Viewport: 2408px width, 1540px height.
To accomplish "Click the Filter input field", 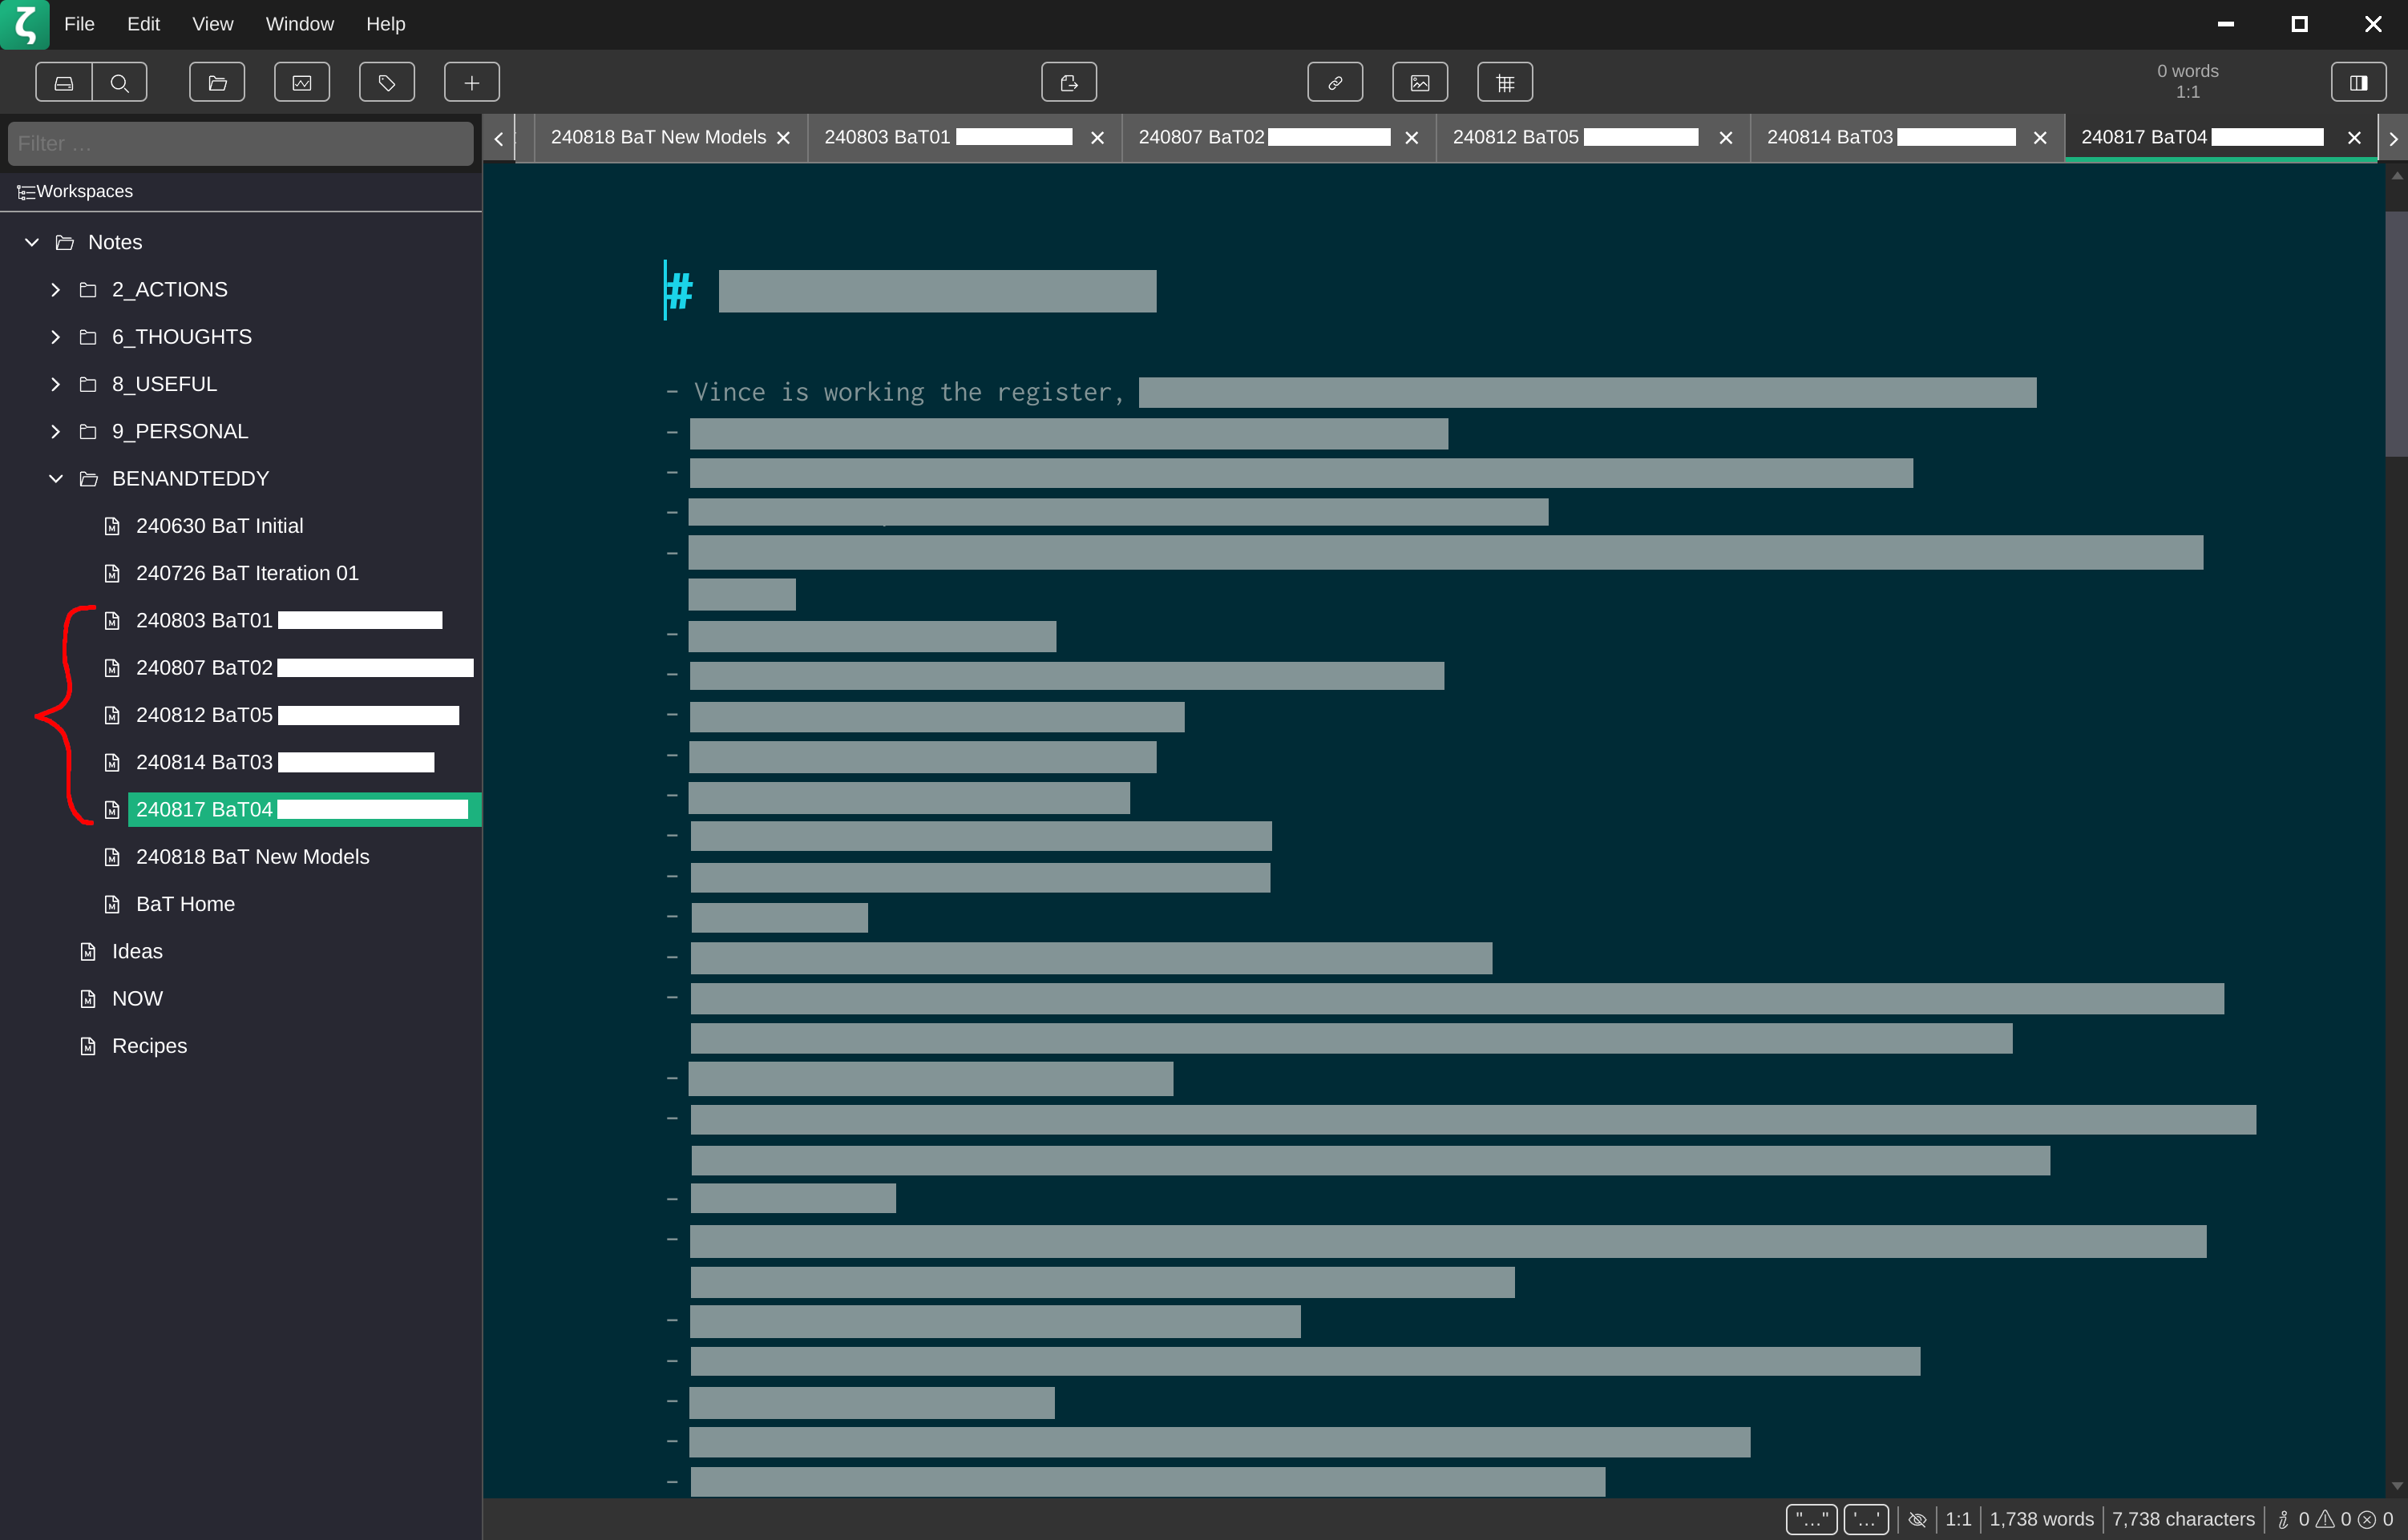I will coord(240,144).
